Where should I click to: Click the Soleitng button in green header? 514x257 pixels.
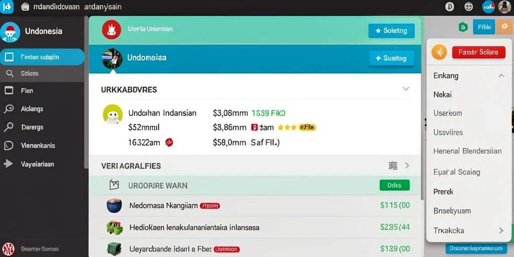(392, 31)
